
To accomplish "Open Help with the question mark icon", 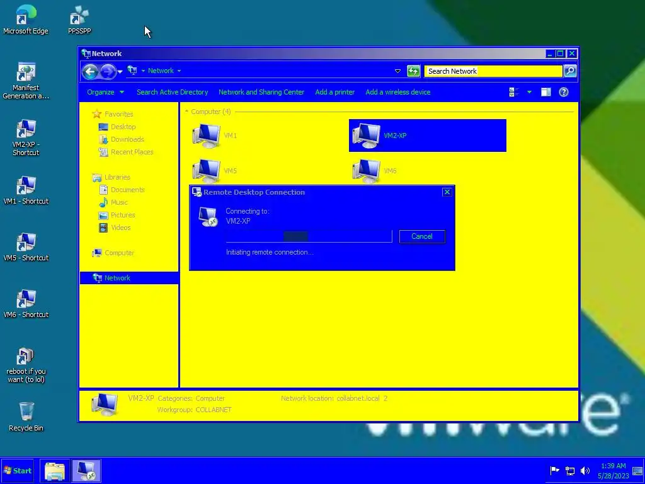I will coord(564,92).
